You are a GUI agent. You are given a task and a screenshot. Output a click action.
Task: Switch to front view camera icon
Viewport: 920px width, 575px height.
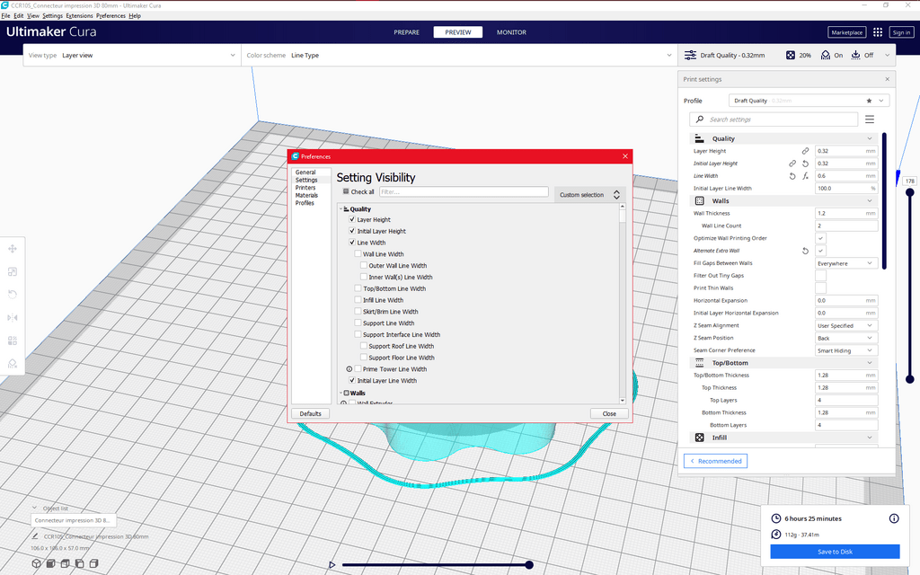(50, 564)
